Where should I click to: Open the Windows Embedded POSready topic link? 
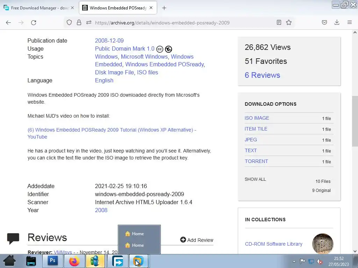tap(164, 65)
